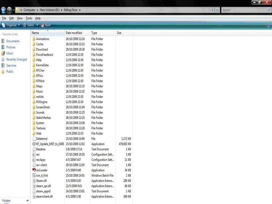Click the Forward navigation arrow button
Screen dimensions: 272x204
pyautogui.click(x=10, y=10)
